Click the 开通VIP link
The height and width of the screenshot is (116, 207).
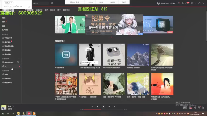pos(173,3)
